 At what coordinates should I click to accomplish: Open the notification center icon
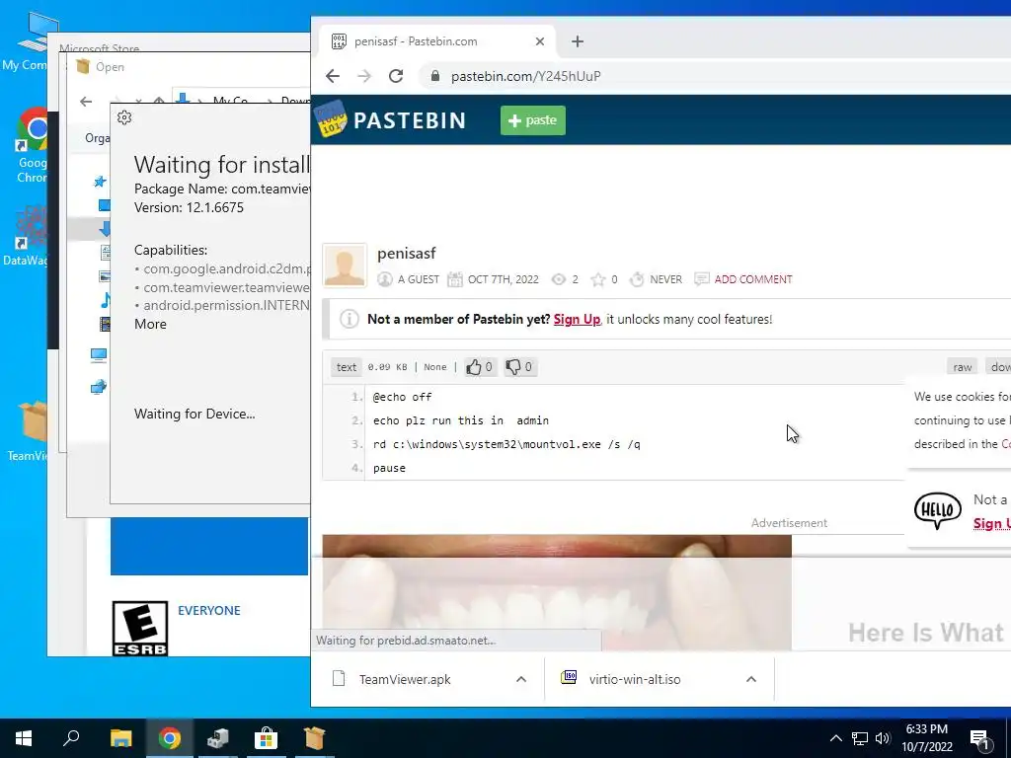[x=978, y=738]
